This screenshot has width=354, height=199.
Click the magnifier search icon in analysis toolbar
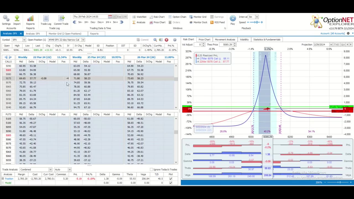(x=155, y=40)
